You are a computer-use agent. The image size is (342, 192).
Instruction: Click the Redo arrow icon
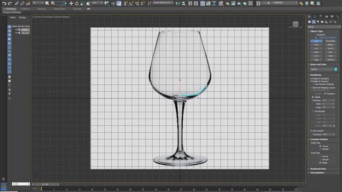coord(10,3)
